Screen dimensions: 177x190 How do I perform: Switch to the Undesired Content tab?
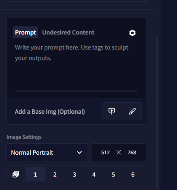point(68,32)
